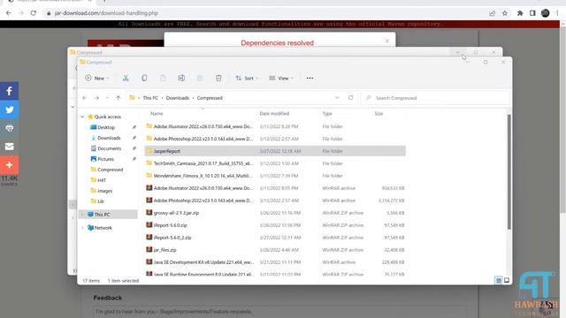Screen dimensions: 566x318
Task: Switch to details view layout icon
Action: click(499, 280)
